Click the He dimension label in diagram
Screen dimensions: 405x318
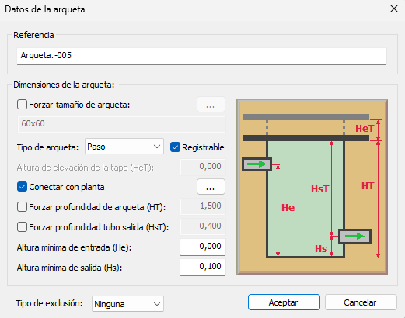pyautogui.click(x=288, y=208)
